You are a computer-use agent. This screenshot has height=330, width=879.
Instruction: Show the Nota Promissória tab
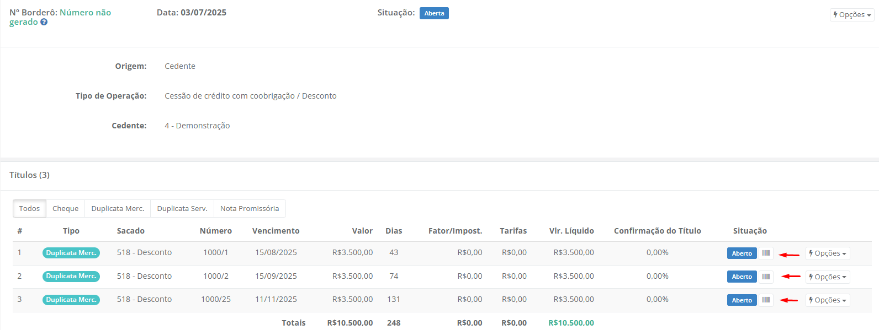click(250, 209)
